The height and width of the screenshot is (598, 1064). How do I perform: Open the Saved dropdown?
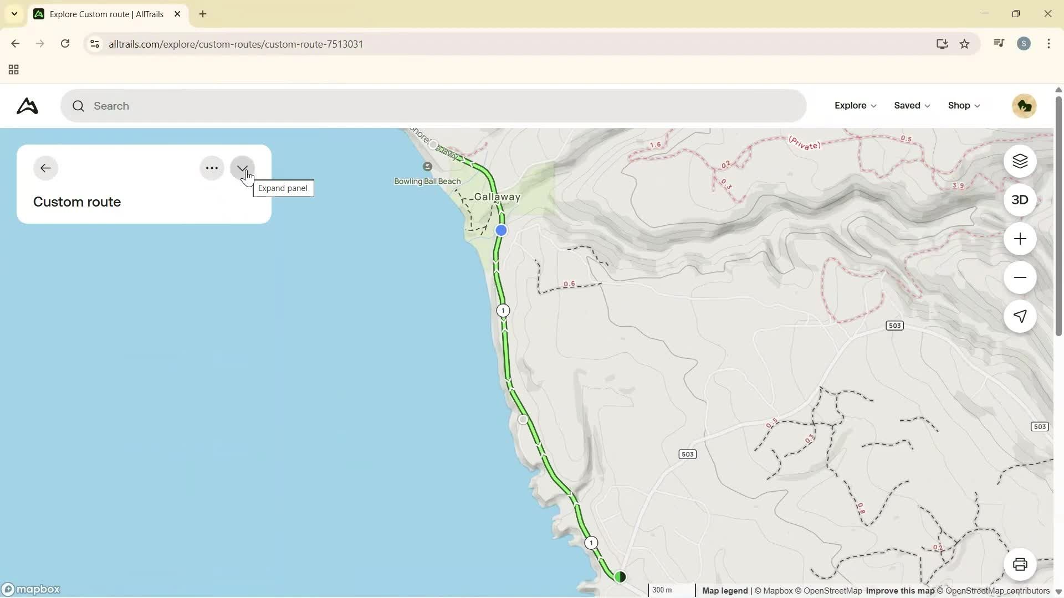point(910,105)
